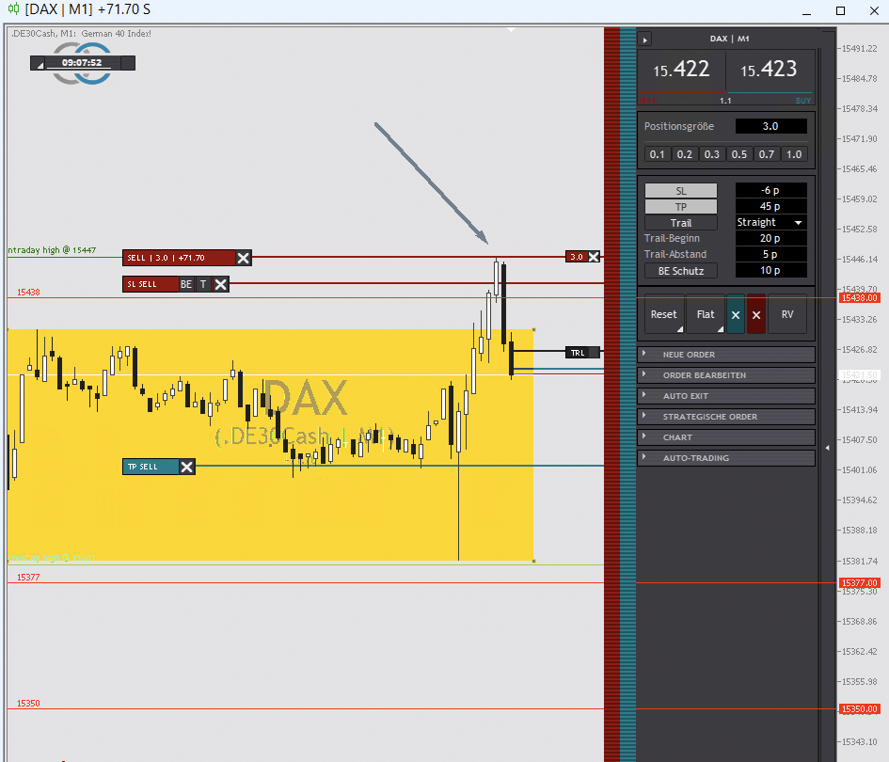Select the TRL trailing marker
The image size is (889, 762).
pos(582,353)
